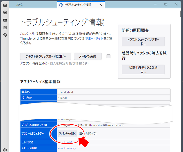Click 起動時キャッシュを消去 button
183x152 pixels.
143,70
